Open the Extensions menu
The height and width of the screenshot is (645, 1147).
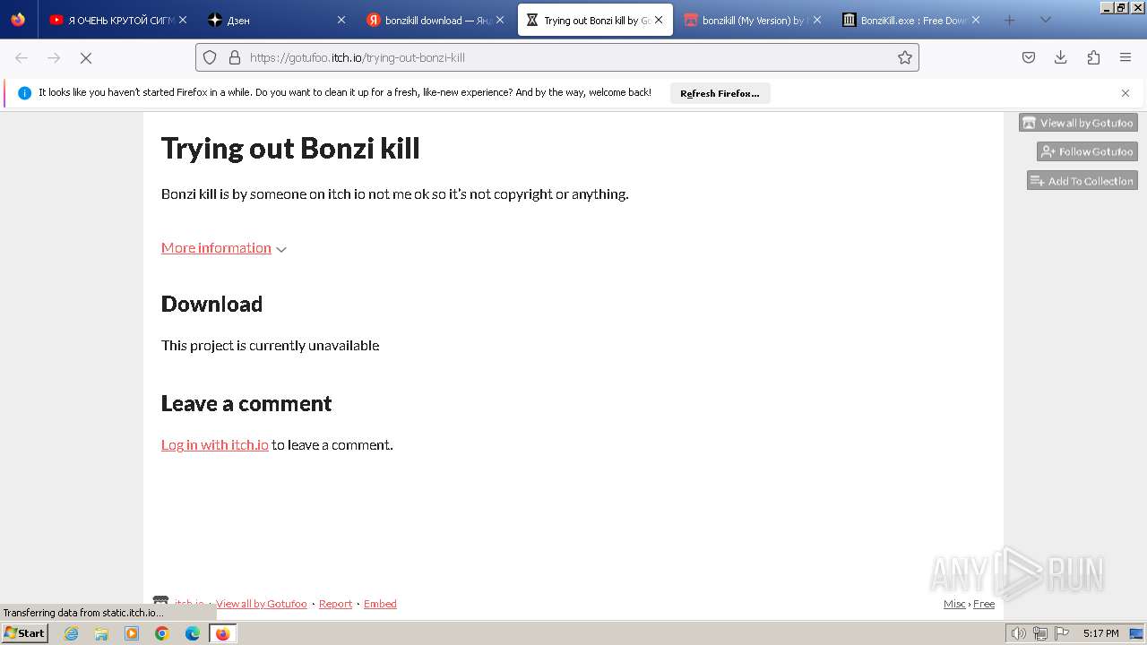pyautogui.click(x=1093, y=57)
